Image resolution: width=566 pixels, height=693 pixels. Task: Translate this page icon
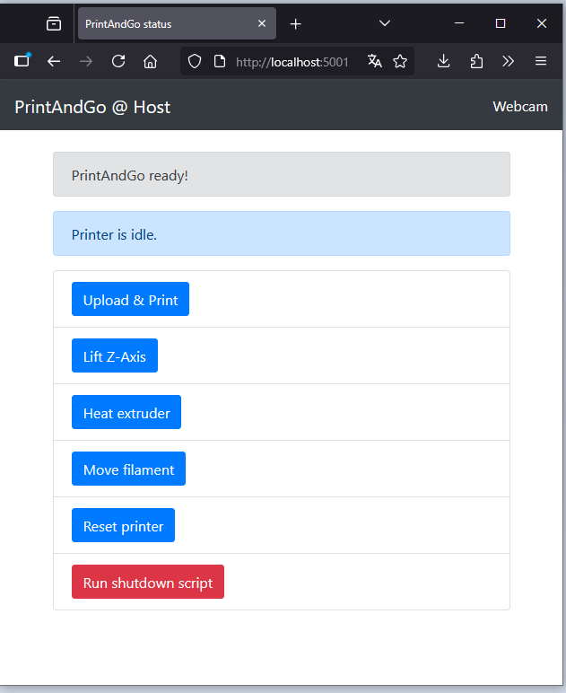(375, 61)
